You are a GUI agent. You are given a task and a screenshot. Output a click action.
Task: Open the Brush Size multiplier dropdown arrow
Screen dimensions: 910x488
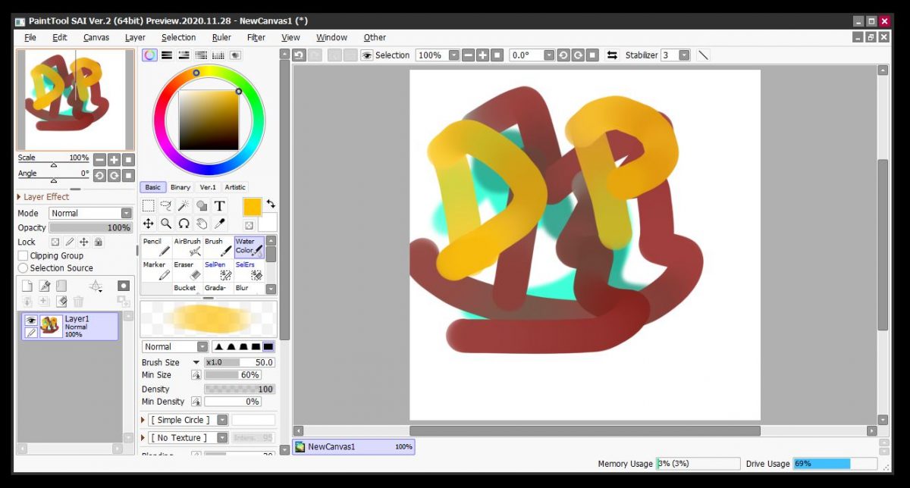coord(196,363)
